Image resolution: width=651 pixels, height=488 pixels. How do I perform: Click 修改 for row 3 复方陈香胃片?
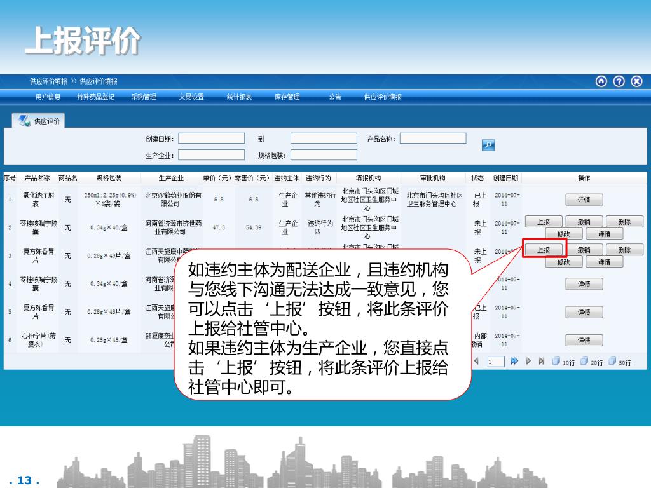click(x=564, y=262)
